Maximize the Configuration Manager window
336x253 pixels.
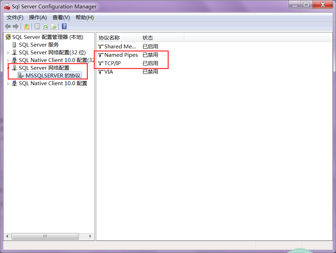pyautogui.click(x=307, y=5)
